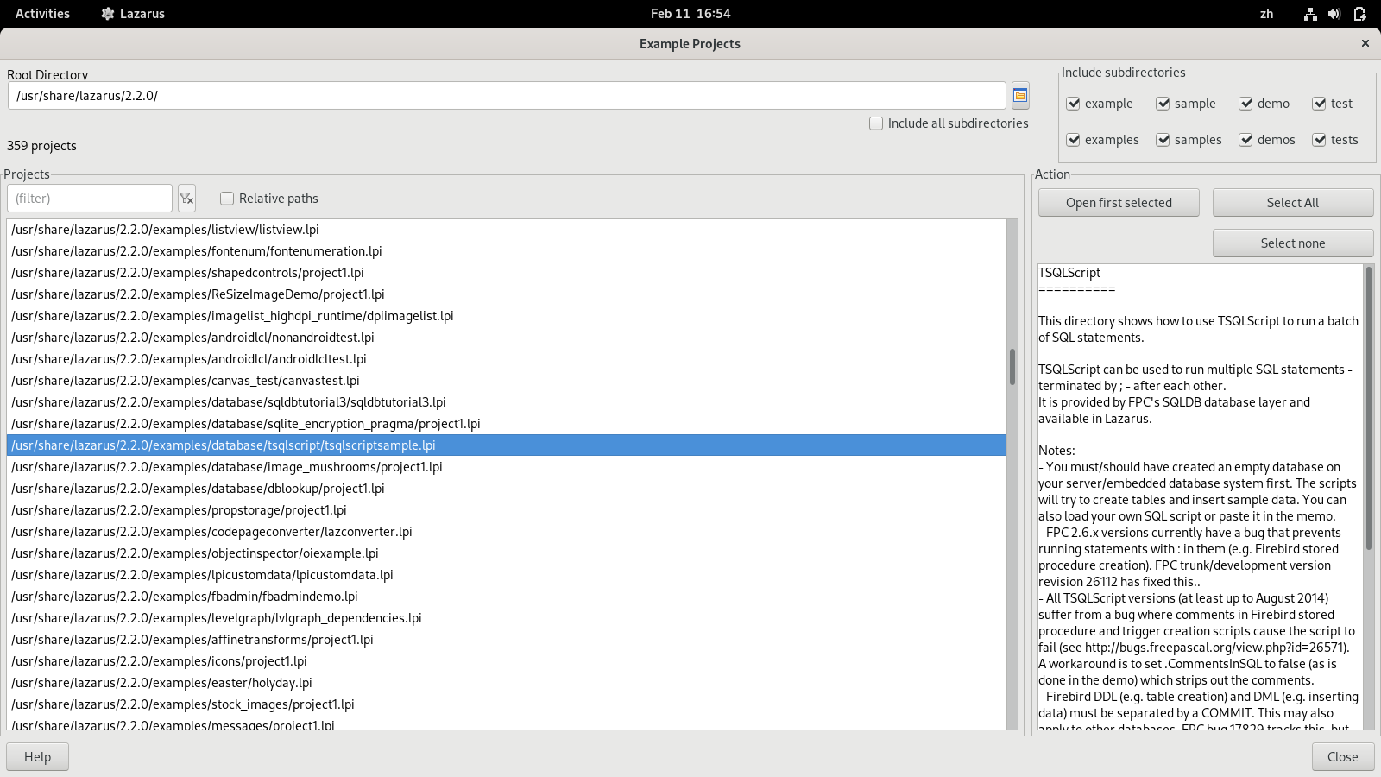Click the browse root directory folder icon
1381x777 pixels.
coord(1019,96)
